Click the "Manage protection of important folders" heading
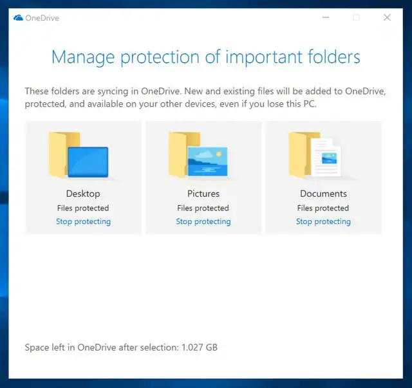The height and width of the screenshot is (388, 412). click(x=205, y=57)
